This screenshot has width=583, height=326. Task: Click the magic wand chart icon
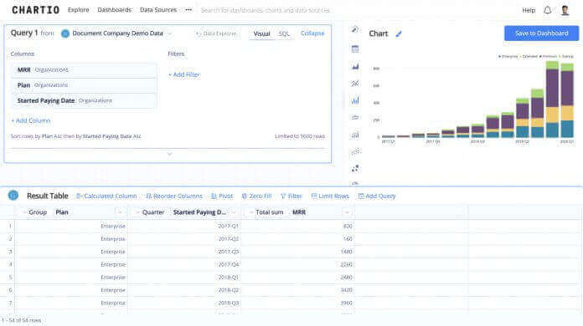[355, 29]
